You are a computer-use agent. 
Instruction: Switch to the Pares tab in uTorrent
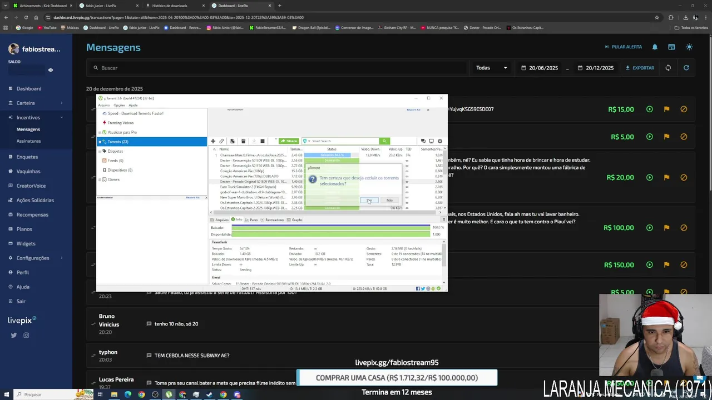tap(251, 220)
